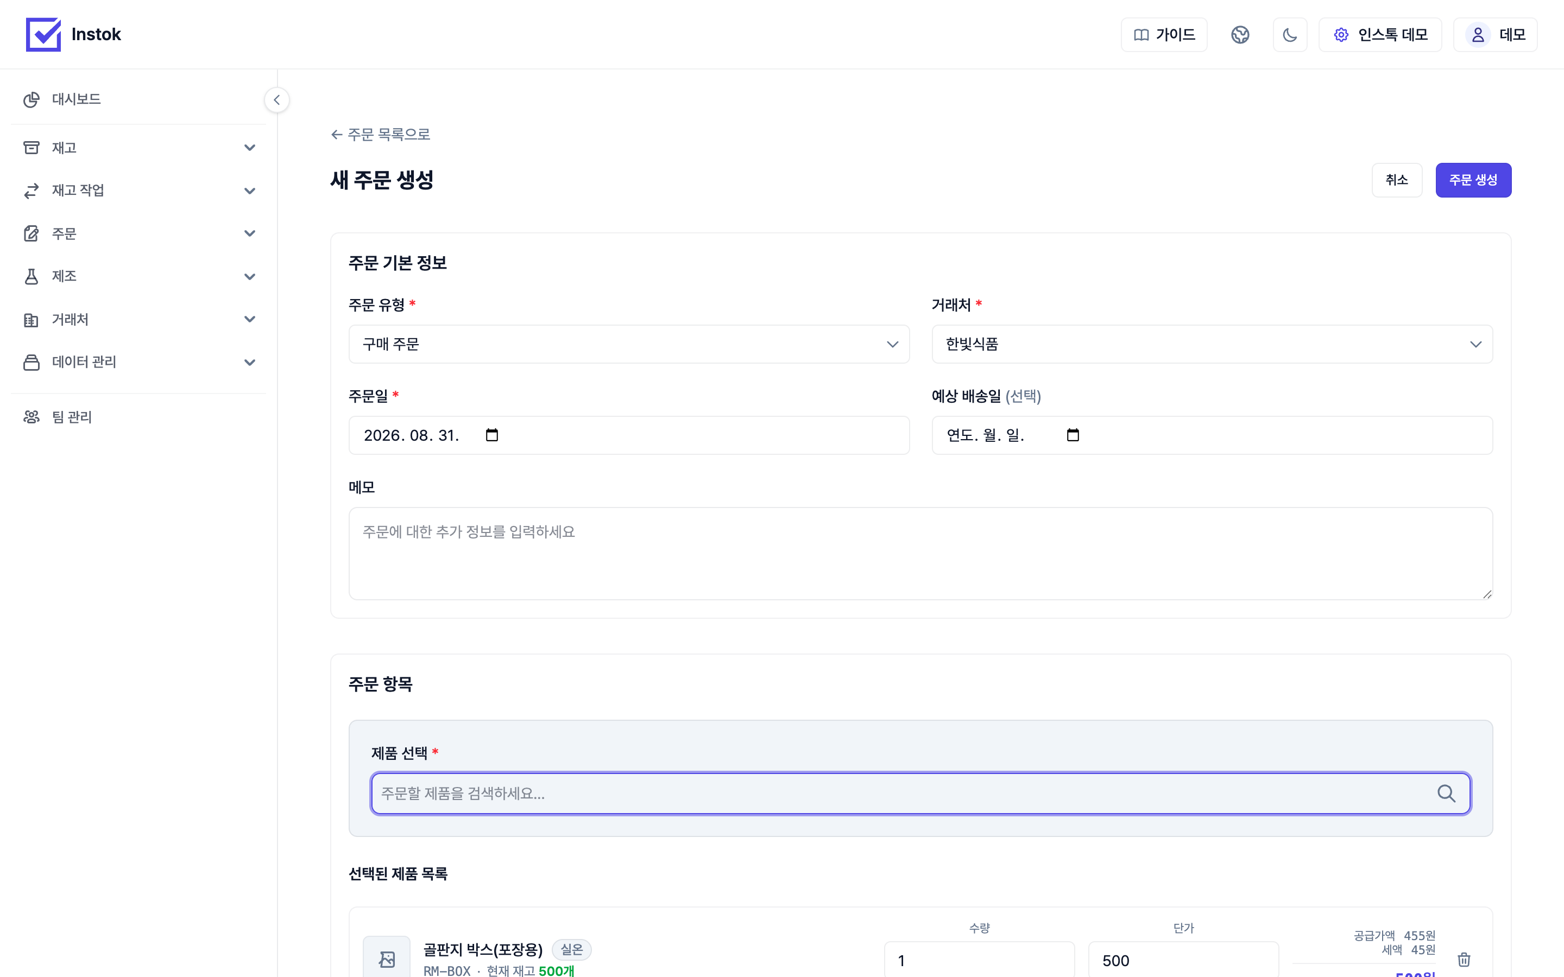Click the 재고 archive box icon
1564x977 pixels.
31,148
